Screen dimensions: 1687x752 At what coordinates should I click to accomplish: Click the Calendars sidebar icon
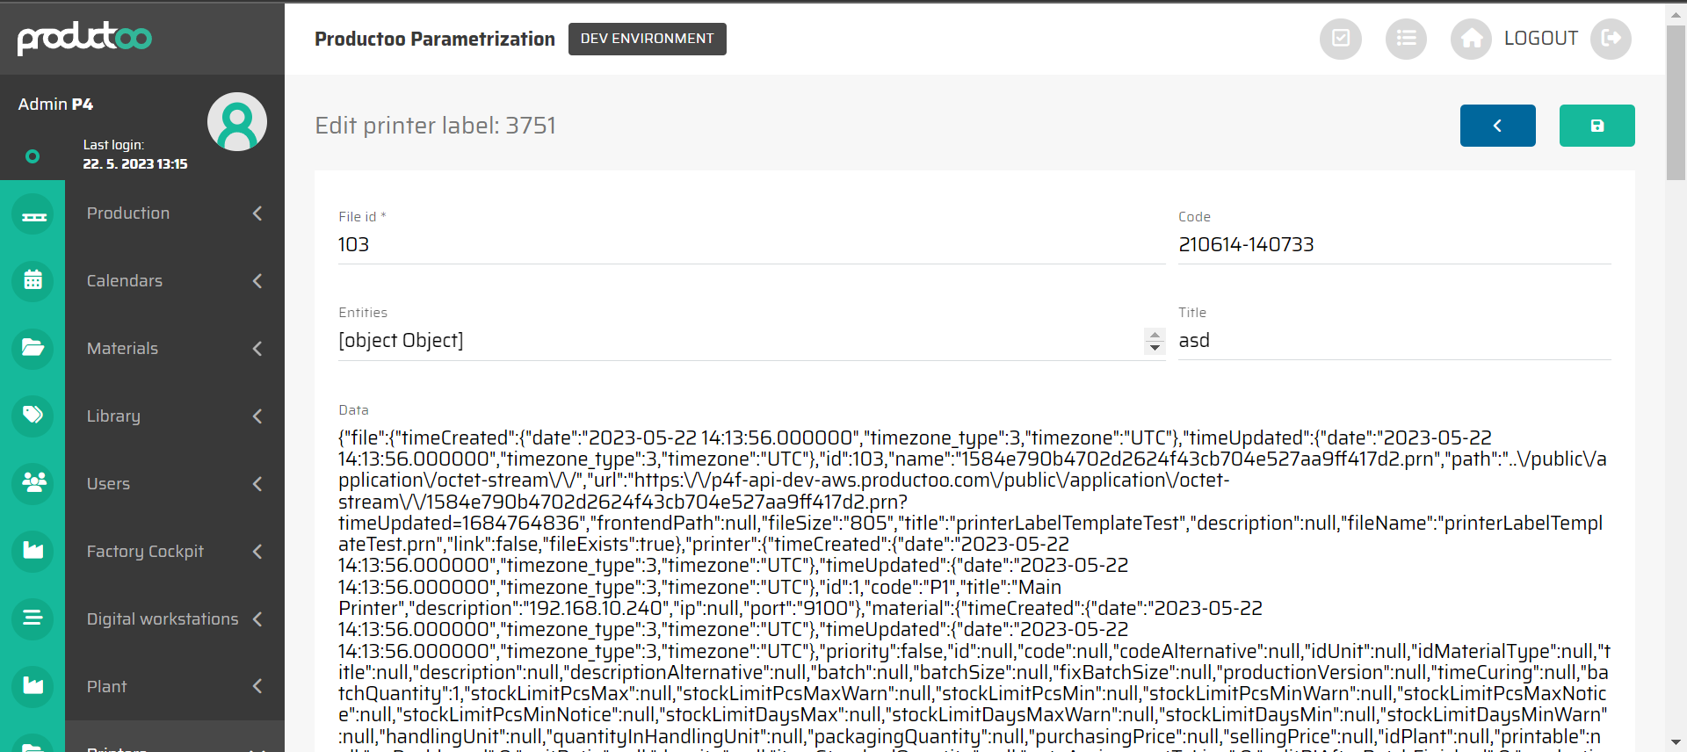tap(33, 281)
